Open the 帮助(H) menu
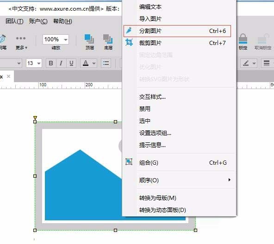The height and width of the screenshot is (244, 274). 62,21
